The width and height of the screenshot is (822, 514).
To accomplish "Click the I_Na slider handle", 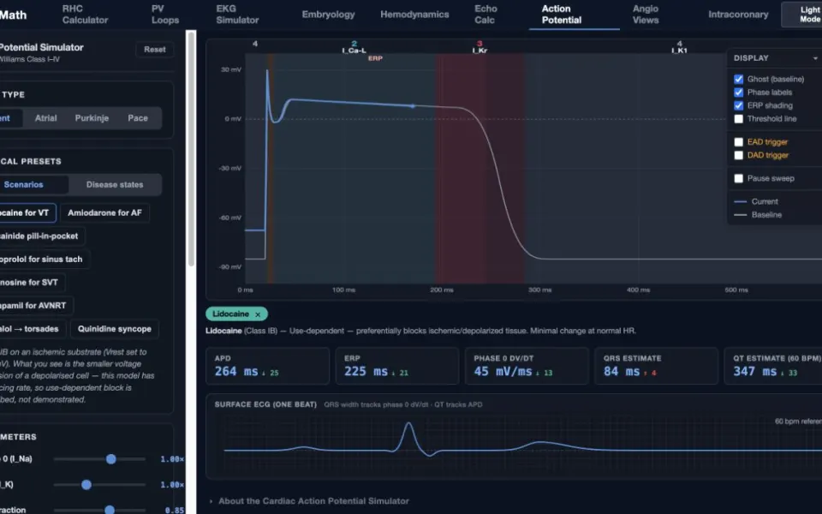I will 111,459.
